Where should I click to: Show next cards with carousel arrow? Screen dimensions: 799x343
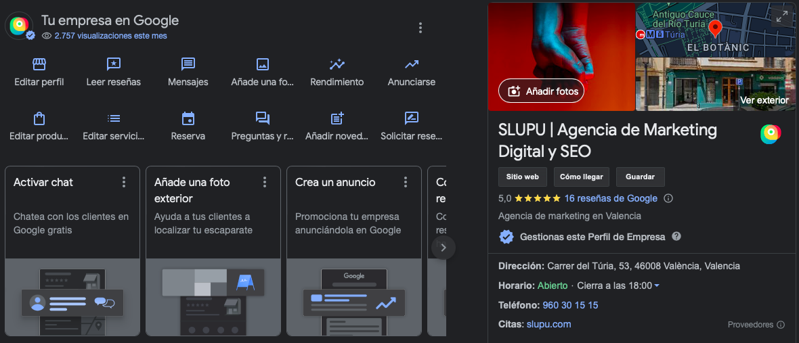pos(444,248)
